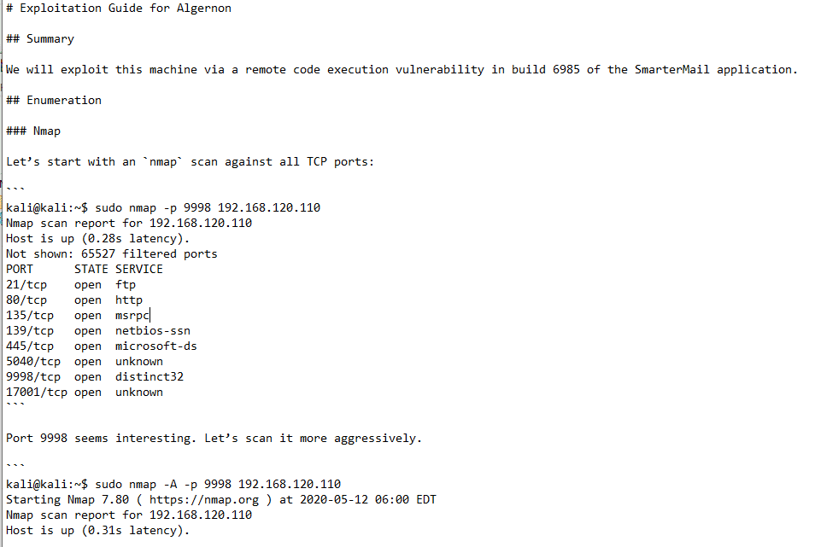Click the Host is up (0.31s latency) line

(97, 531)
